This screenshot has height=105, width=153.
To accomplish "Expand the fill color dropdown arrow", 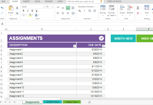I will click(x=32, y=15).
